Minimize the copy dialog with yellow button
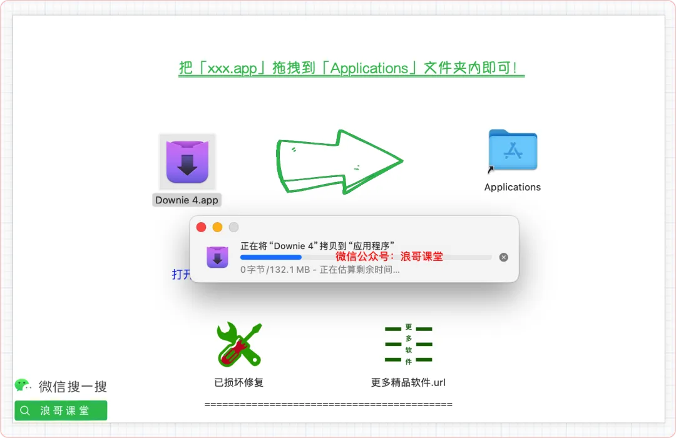676x438 pixels. [217, 227]
